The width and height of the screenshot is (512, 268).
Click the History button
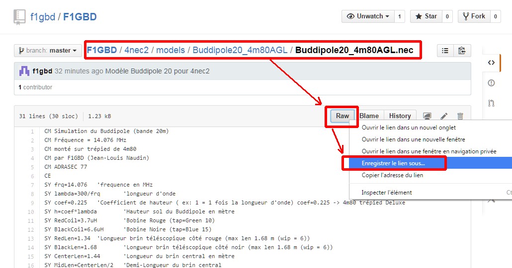pos(400,116)
